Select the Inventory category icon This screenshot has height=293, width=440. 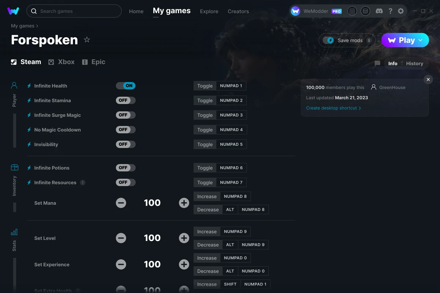click(14, 167)
